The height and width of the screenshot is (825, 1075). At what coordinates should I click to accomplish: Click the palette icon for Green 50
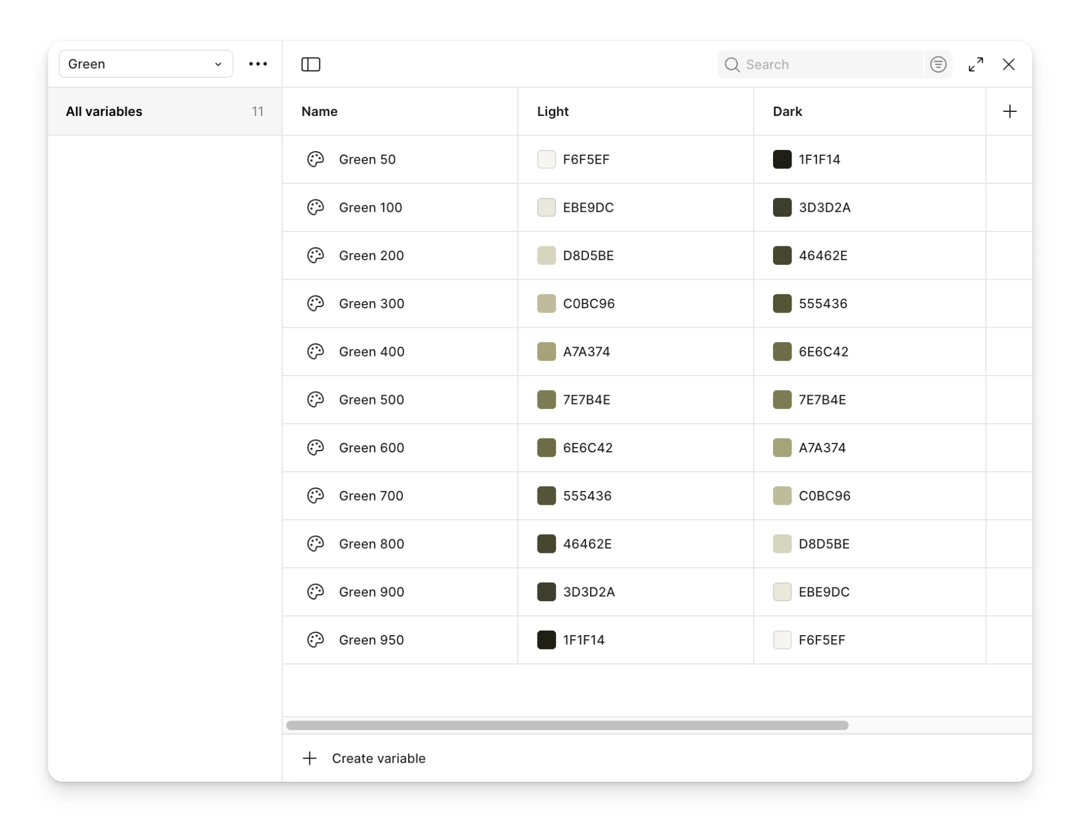coord(315,159)
